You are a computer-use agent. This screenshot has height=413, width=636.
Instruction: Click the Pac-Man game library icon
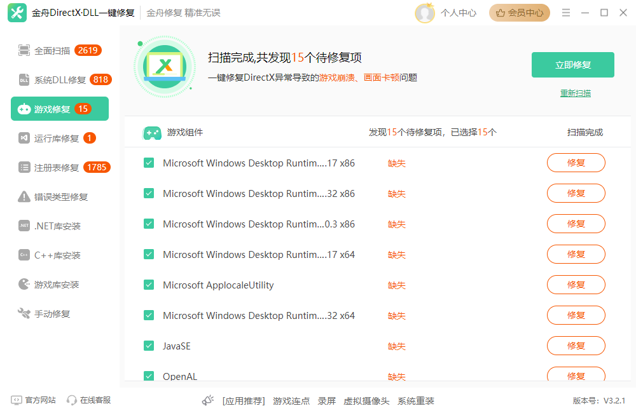pyautogui.click(x=24, y=284)
